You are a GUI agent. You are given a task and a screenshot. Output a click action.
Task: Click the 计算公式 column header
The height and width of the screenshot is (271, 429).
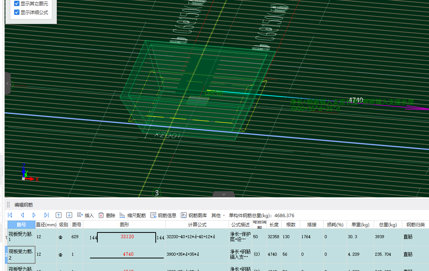tap(197, 224)
